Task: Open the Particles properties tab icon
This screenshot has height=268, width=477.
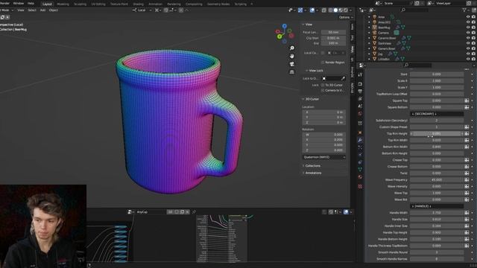Action: (x=360, y=147)
